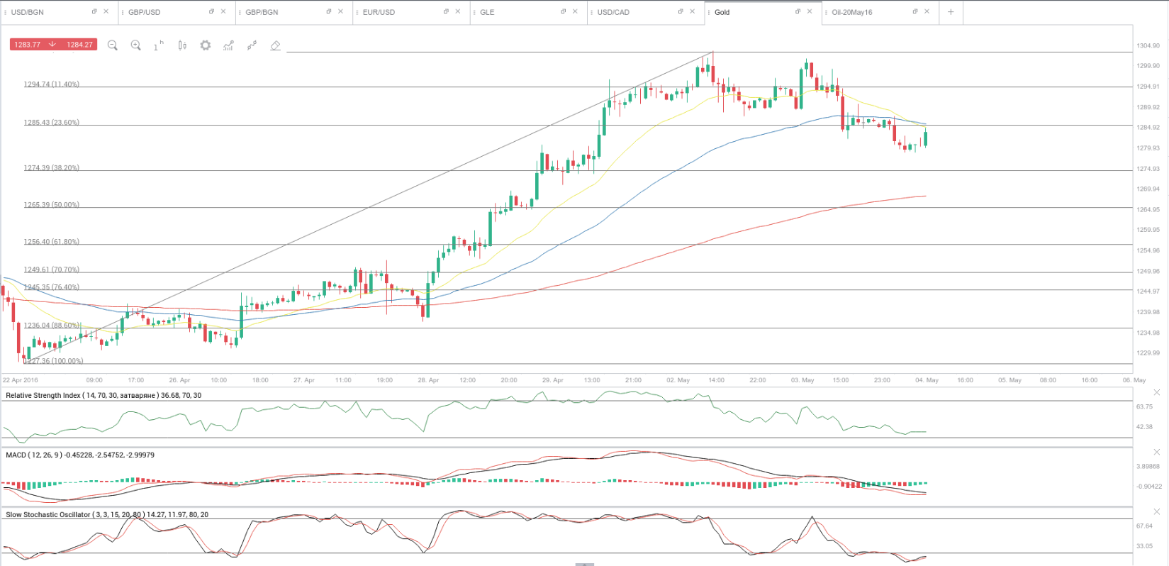Switch to the Oil-20May16 tab
Screen dimensions: 1169x566
coord(852,12)
